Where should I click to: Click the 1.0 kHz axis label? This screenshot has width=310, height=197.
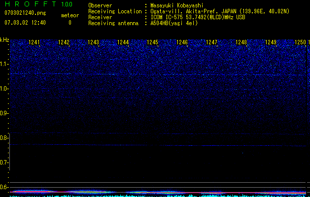tap(4, 89)
